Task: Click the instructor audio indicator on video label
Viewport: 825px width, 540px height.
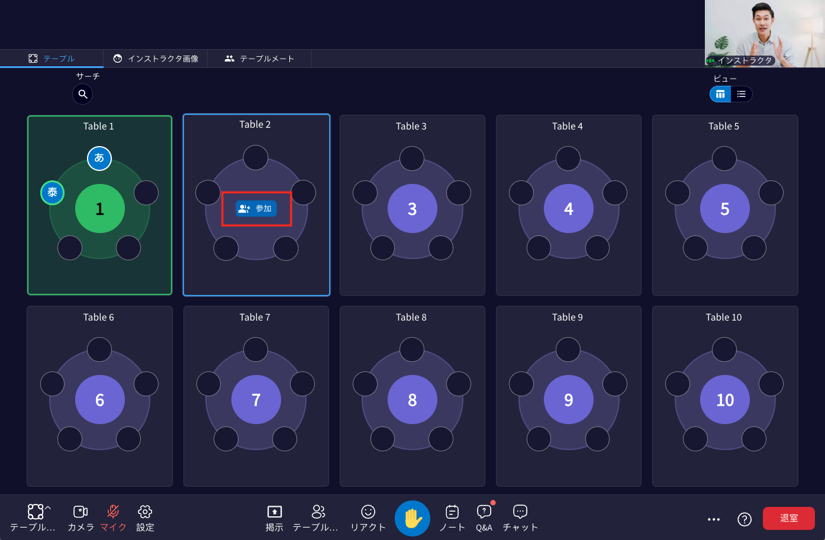Action: click(711, 60)
